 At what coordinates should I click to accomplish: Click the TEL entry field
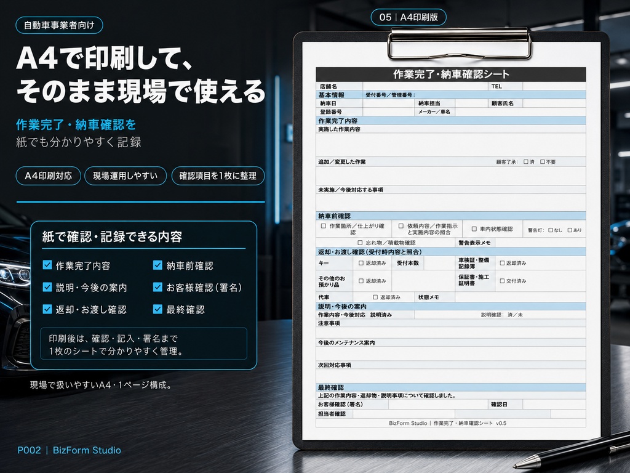click(x=554, y=86)
